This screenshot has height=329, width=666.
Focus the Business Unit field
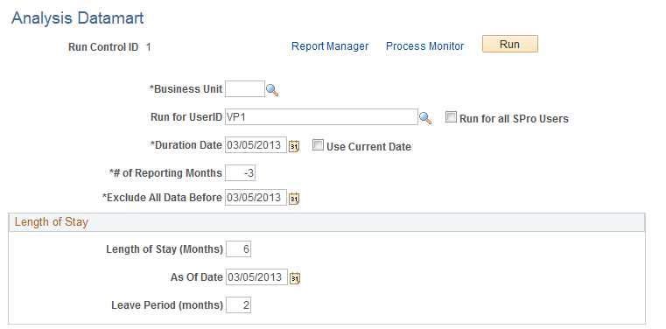coord(245,89)
